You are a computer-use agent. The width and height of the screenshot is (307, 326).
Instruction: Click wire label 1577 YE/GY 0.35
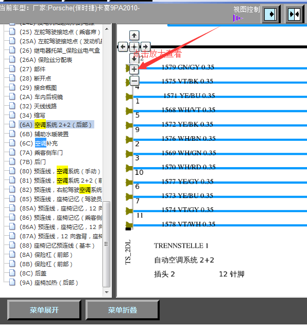click(187, 182)
